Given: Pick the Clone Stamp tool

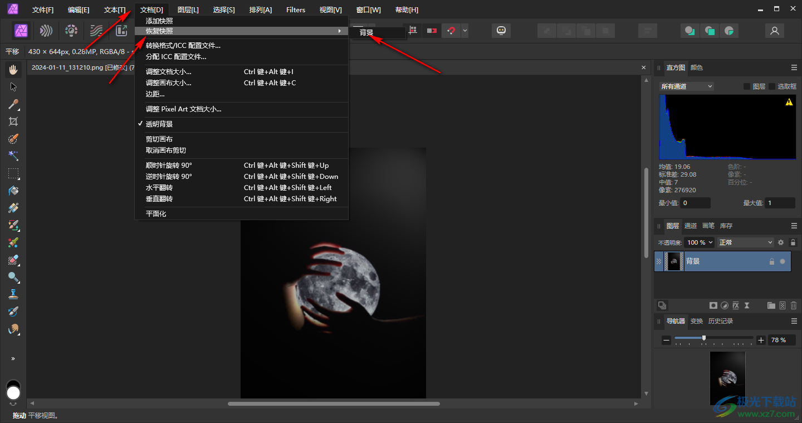Looking at the screenshot, I should (13, 294).
